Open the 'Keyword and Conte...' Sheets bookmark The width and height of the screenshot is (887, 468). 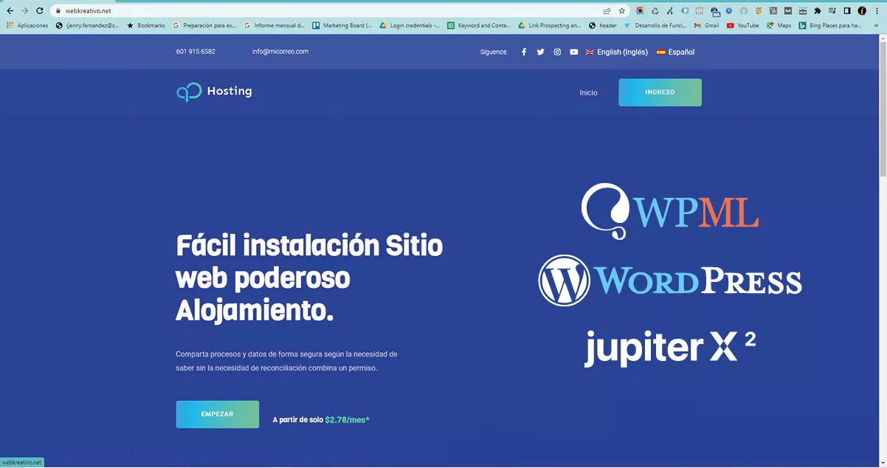[479, 25]
